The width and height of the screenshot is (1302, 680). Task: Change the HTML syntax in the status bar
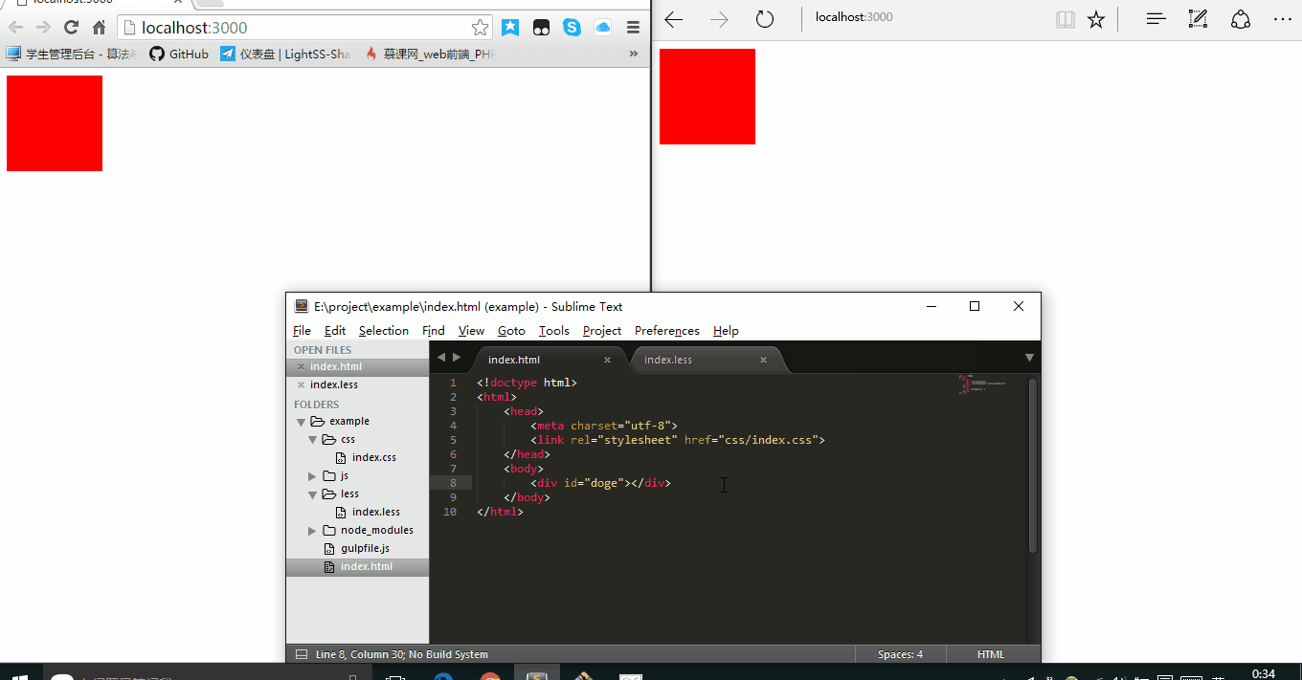tap(991, 654)
